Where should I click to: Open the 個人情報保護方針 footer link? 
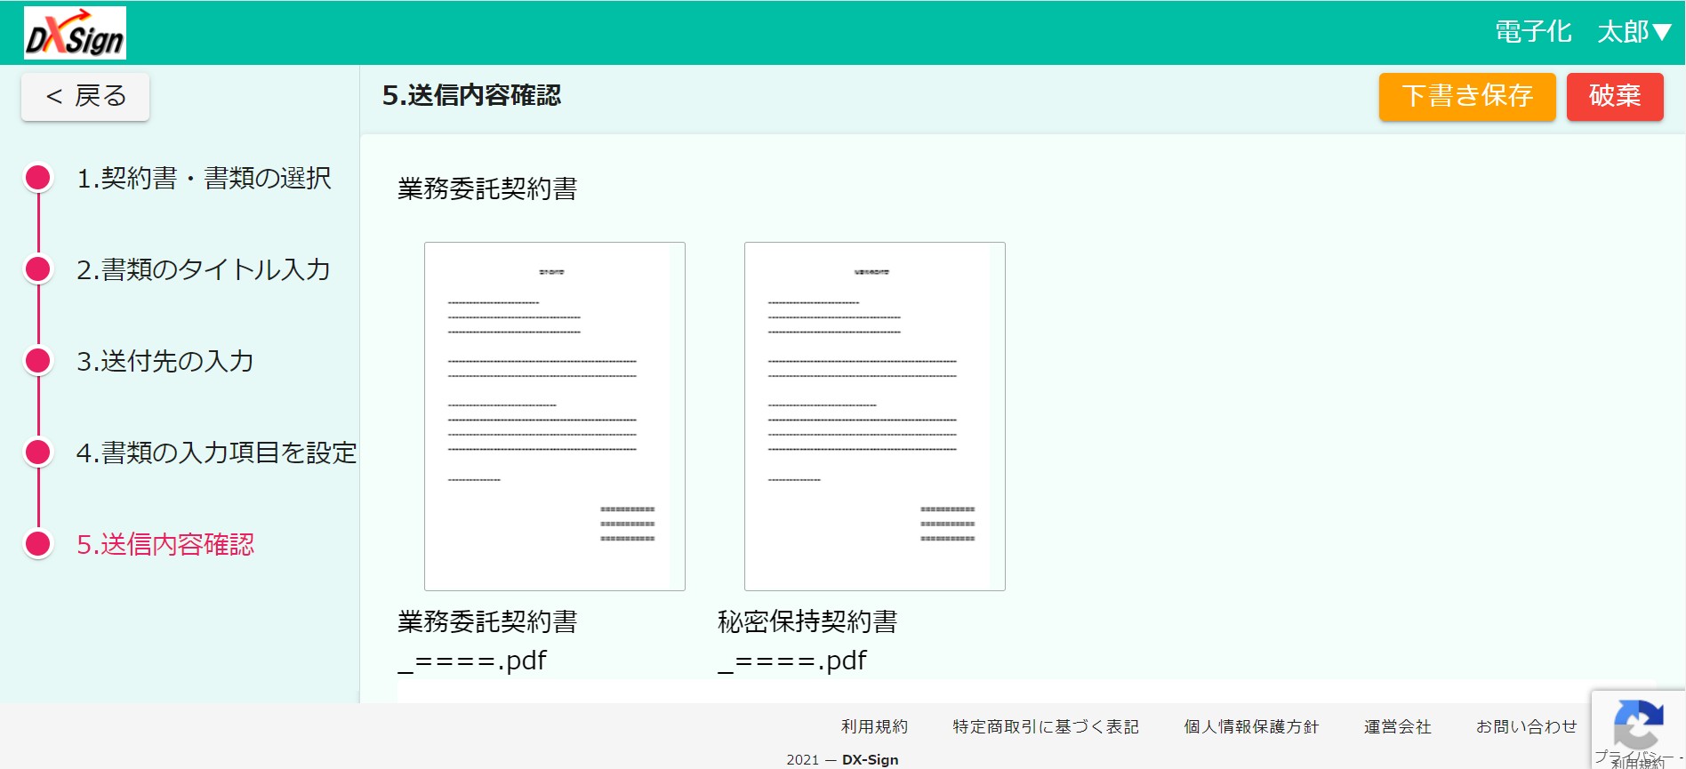click(x=1251, y=726)
